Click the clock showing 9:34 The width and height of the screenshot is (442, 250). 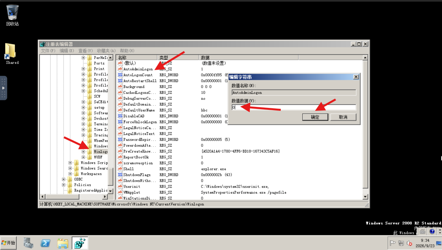click(x=425, y=240)
